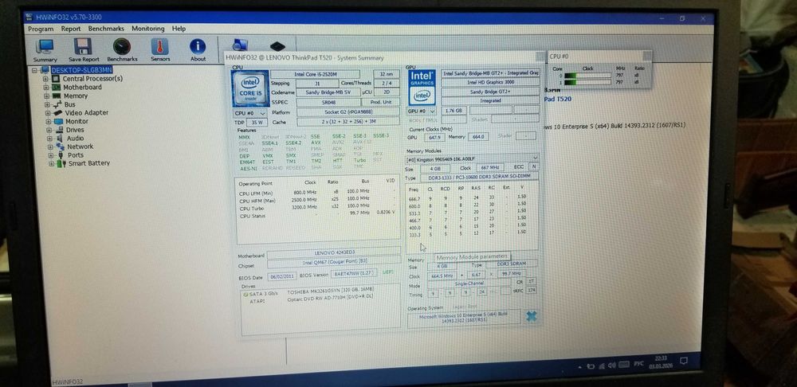Screen dimensions: 797x387
Task: Select the DESKTOP-SLGB3MN tree label
Action: click(82, 70)
